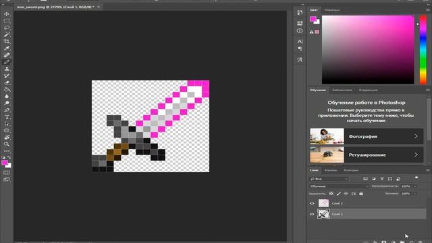The image size is (432, 243).
Task: Filter layers by shape layers
Action: coord(390,179)
